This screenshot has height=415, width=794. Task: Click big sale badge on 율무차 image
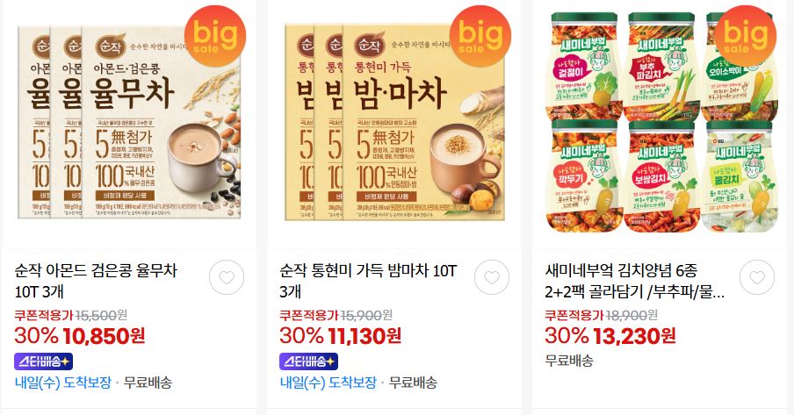[x=214, y=37]
